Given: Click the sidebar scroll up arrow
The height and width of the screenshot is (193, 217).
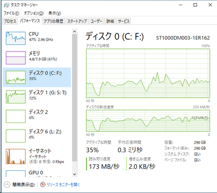Looking at the screenshot, I should [74, 31].
